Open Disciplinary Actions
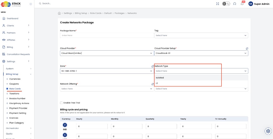The height and width of the screenshot is (139, 273). (19, 103)
